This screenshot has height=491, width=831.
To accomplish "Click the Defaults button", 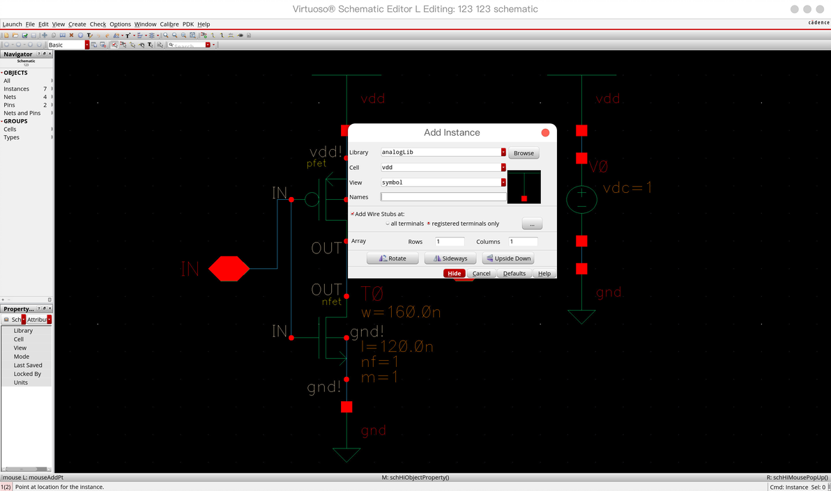I will [x=514, y=273].
